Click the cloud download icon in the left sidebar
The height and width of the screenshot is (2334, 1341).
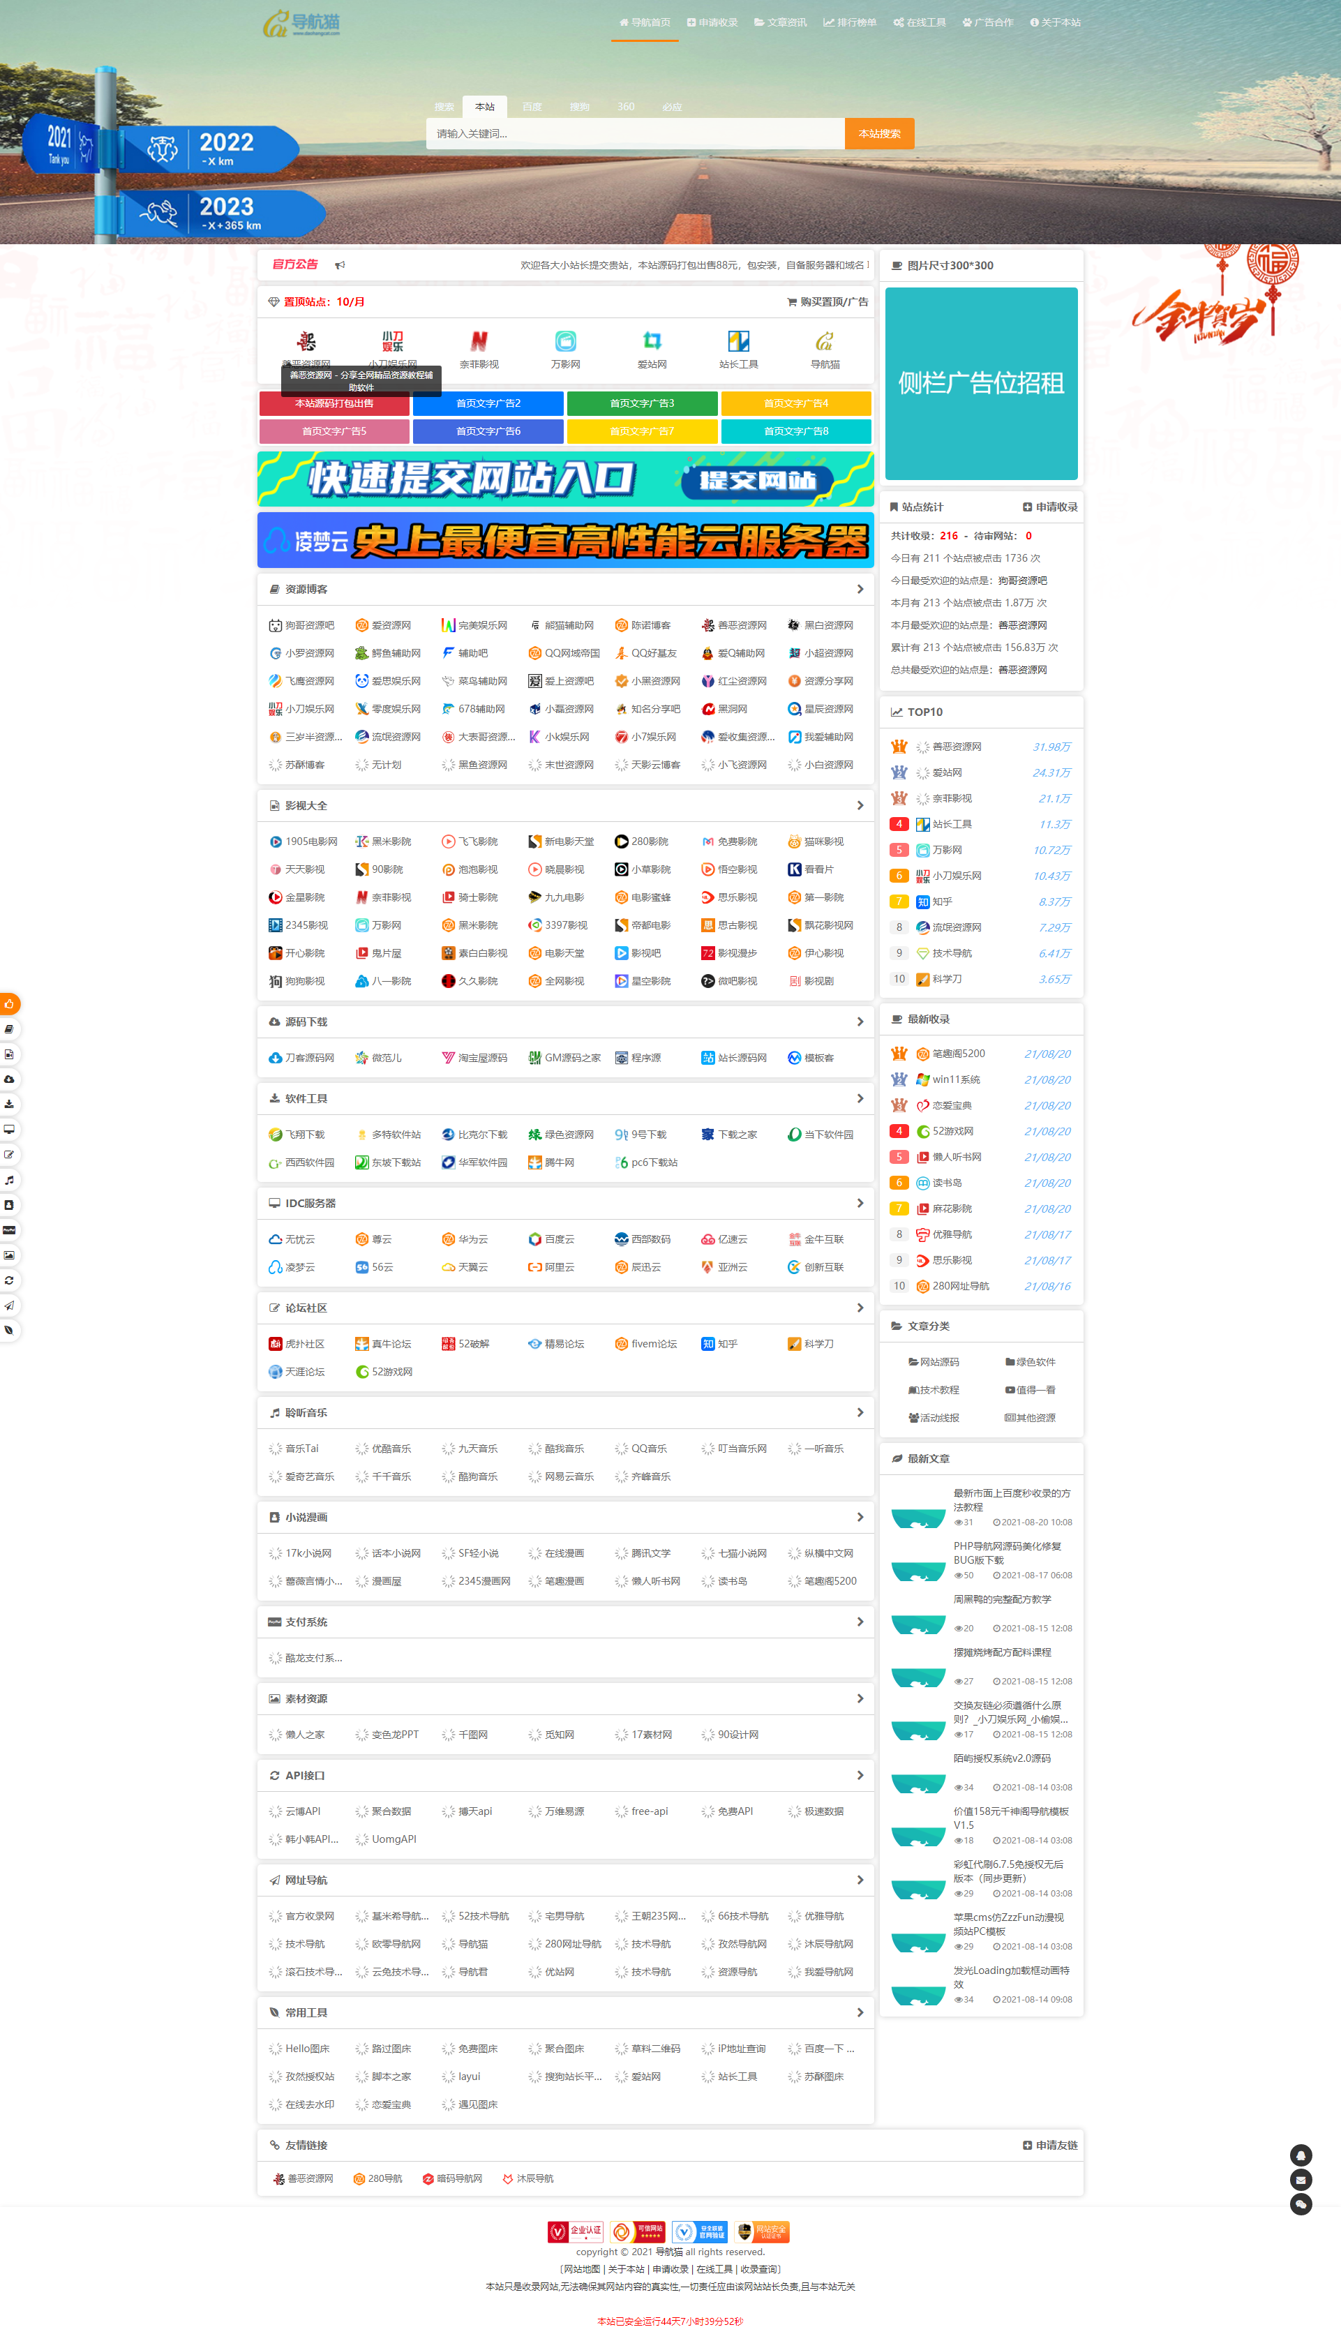click(x=9, y=1079)
